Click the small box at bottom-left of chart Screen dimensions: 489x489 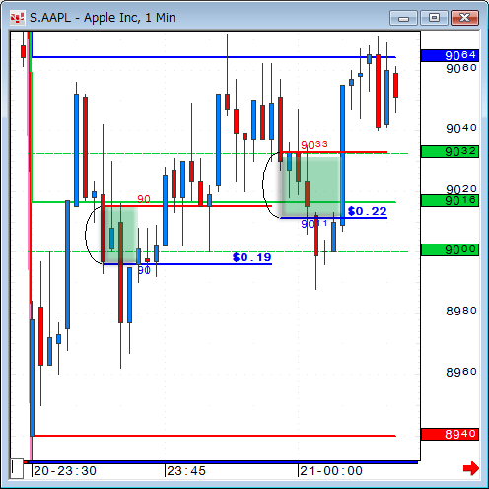pyautogui.click(x=17, y=468)
